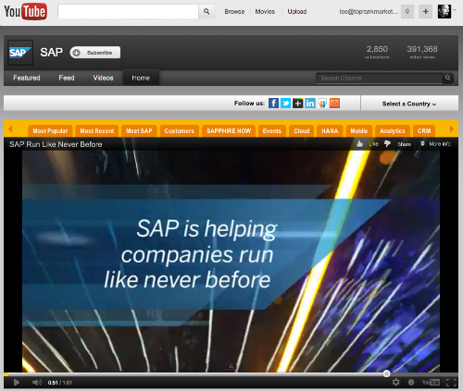This screenshot has height=391, width=463.
Task: Select the Analytics category tab
Action: [393, 131]
